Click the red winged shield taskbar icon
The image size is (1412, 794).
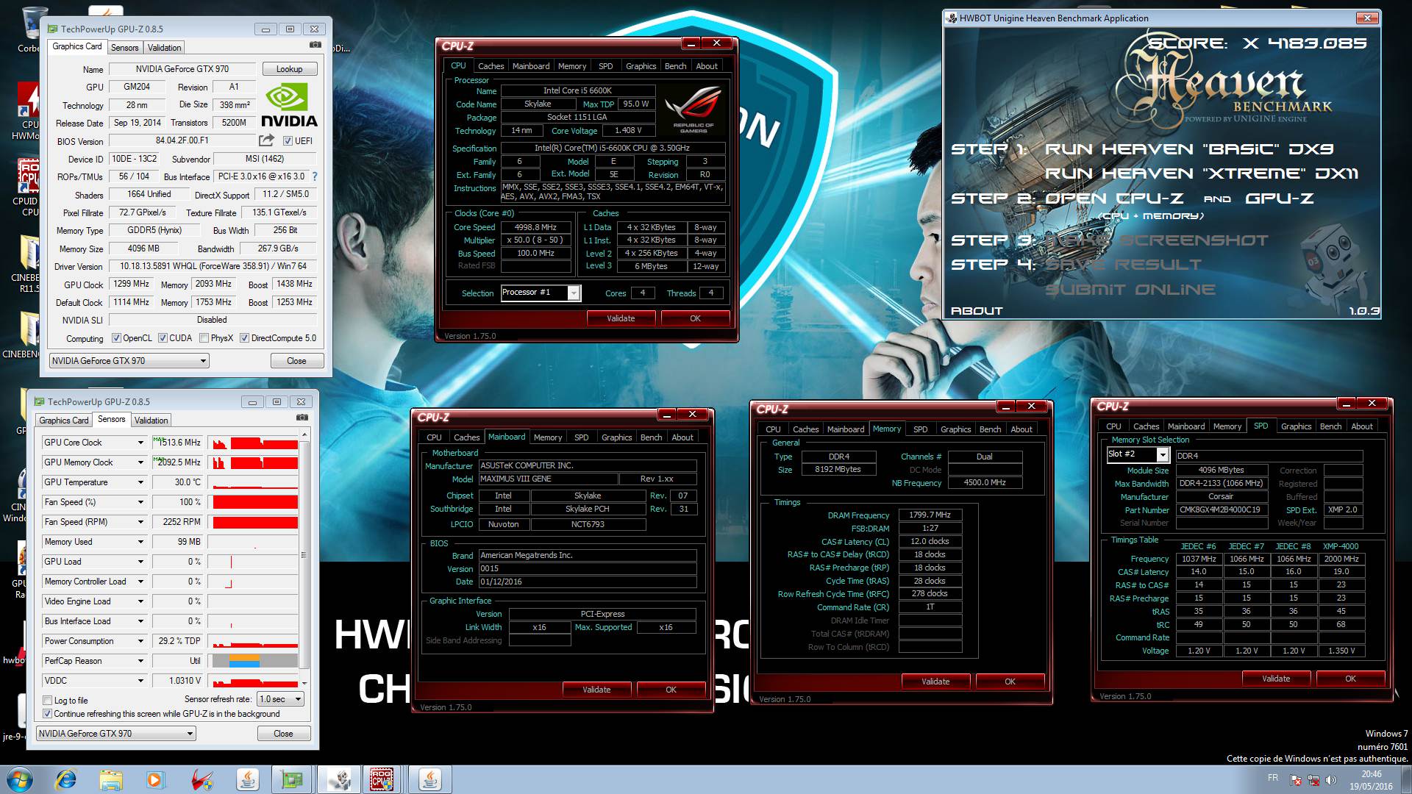pos(202,779)
